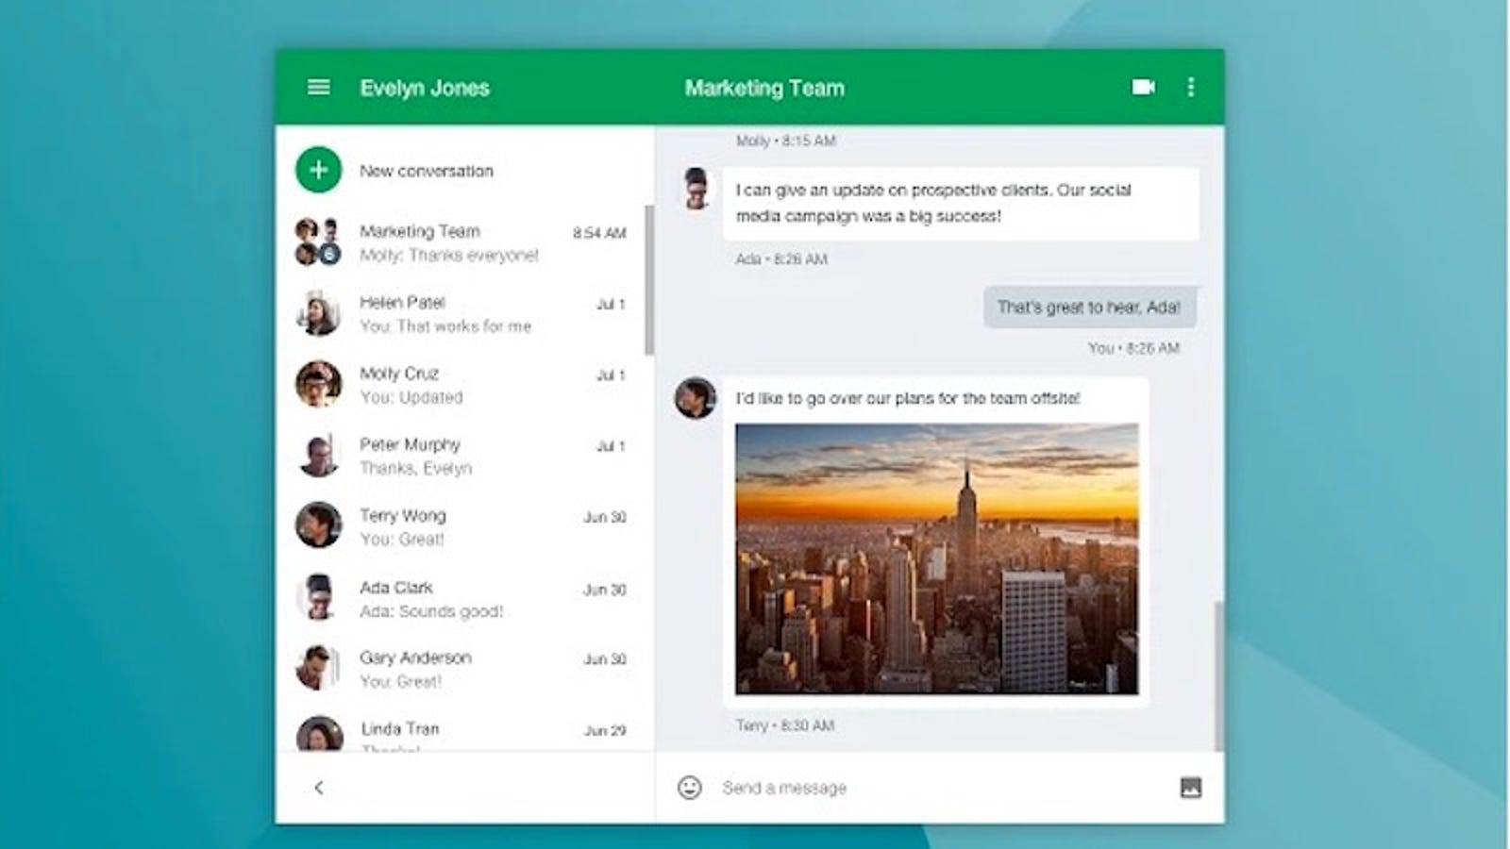
Task: Open the three-dot more options menu
Action: pyautogui.click(x=1191, y=88)
